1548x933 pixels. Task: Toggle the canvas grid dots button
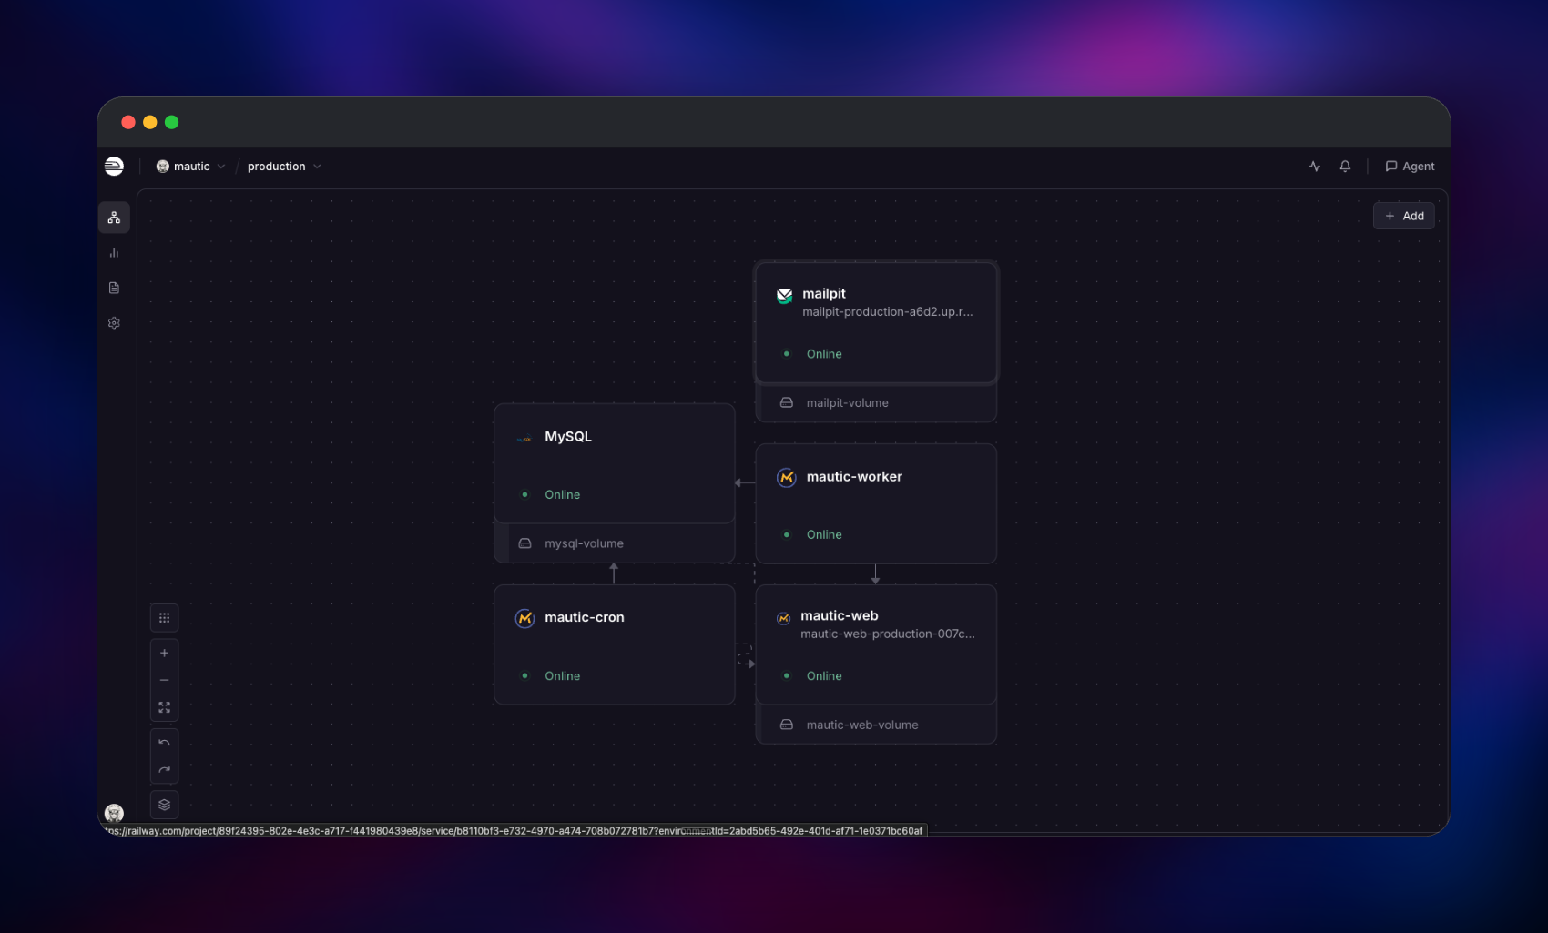tap(165, 618)
